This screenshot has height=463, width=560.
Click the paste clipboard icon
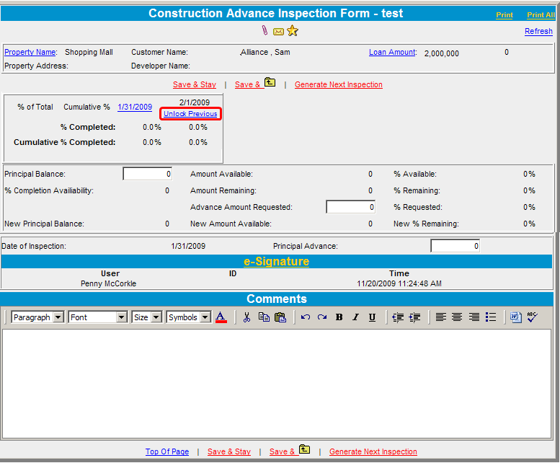click(280, 317)
